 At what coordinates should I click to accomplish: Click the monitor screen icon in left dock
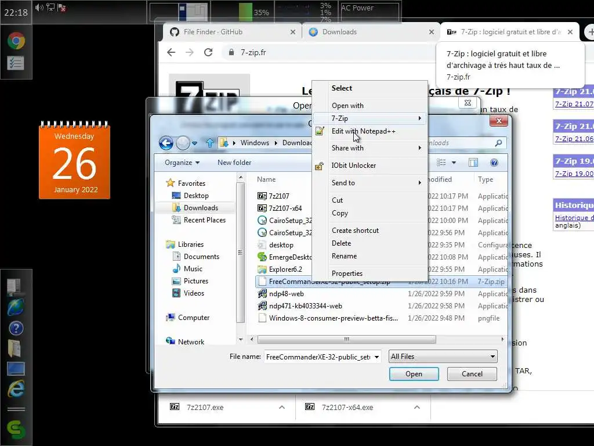[16, 368]
